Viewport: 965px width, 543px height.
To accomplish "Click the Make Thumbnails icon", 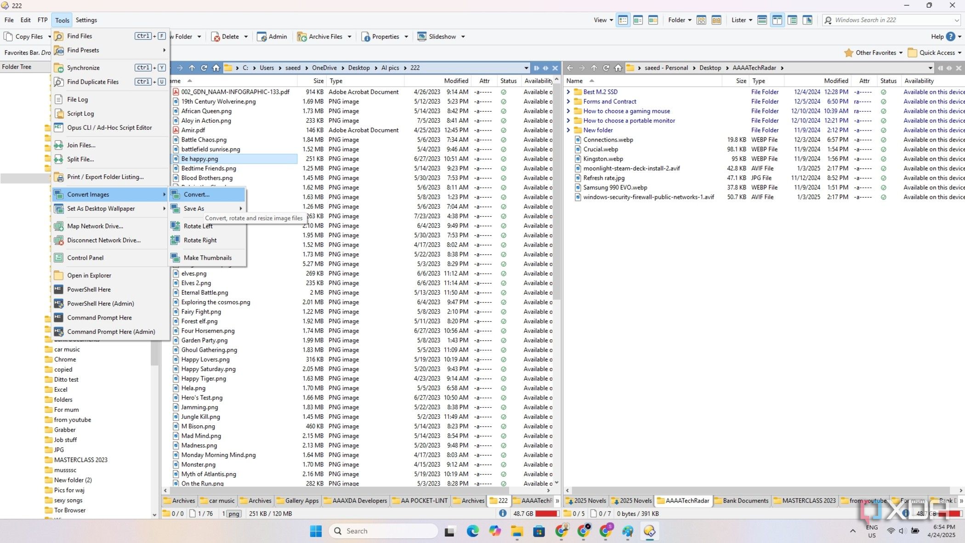I will [175, 258].
